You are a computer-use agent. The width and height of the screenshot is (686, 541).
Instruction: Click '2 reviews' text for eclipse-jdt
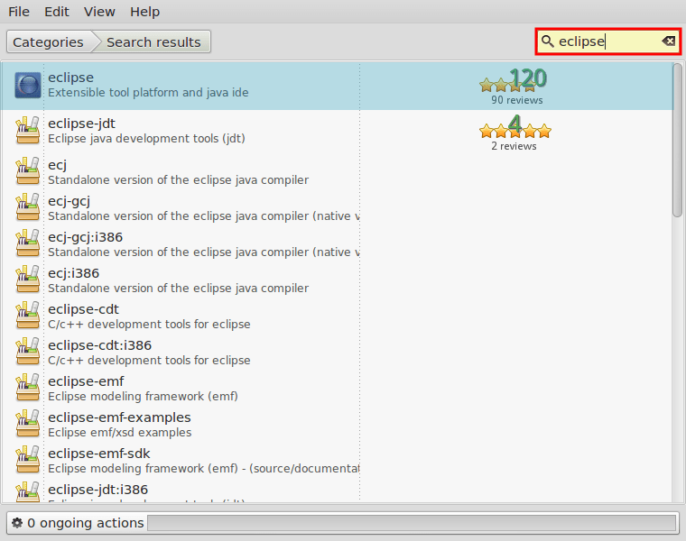(x=514, y=146)
